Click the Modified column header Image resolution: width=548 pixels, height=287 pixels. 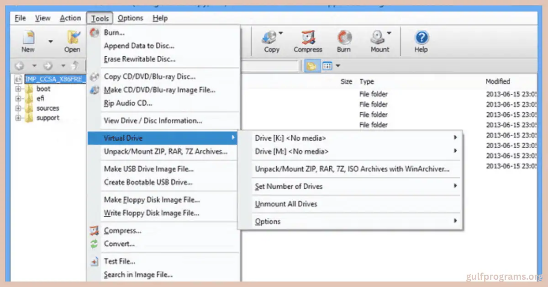pyautogui.click(x=497, y=81)
